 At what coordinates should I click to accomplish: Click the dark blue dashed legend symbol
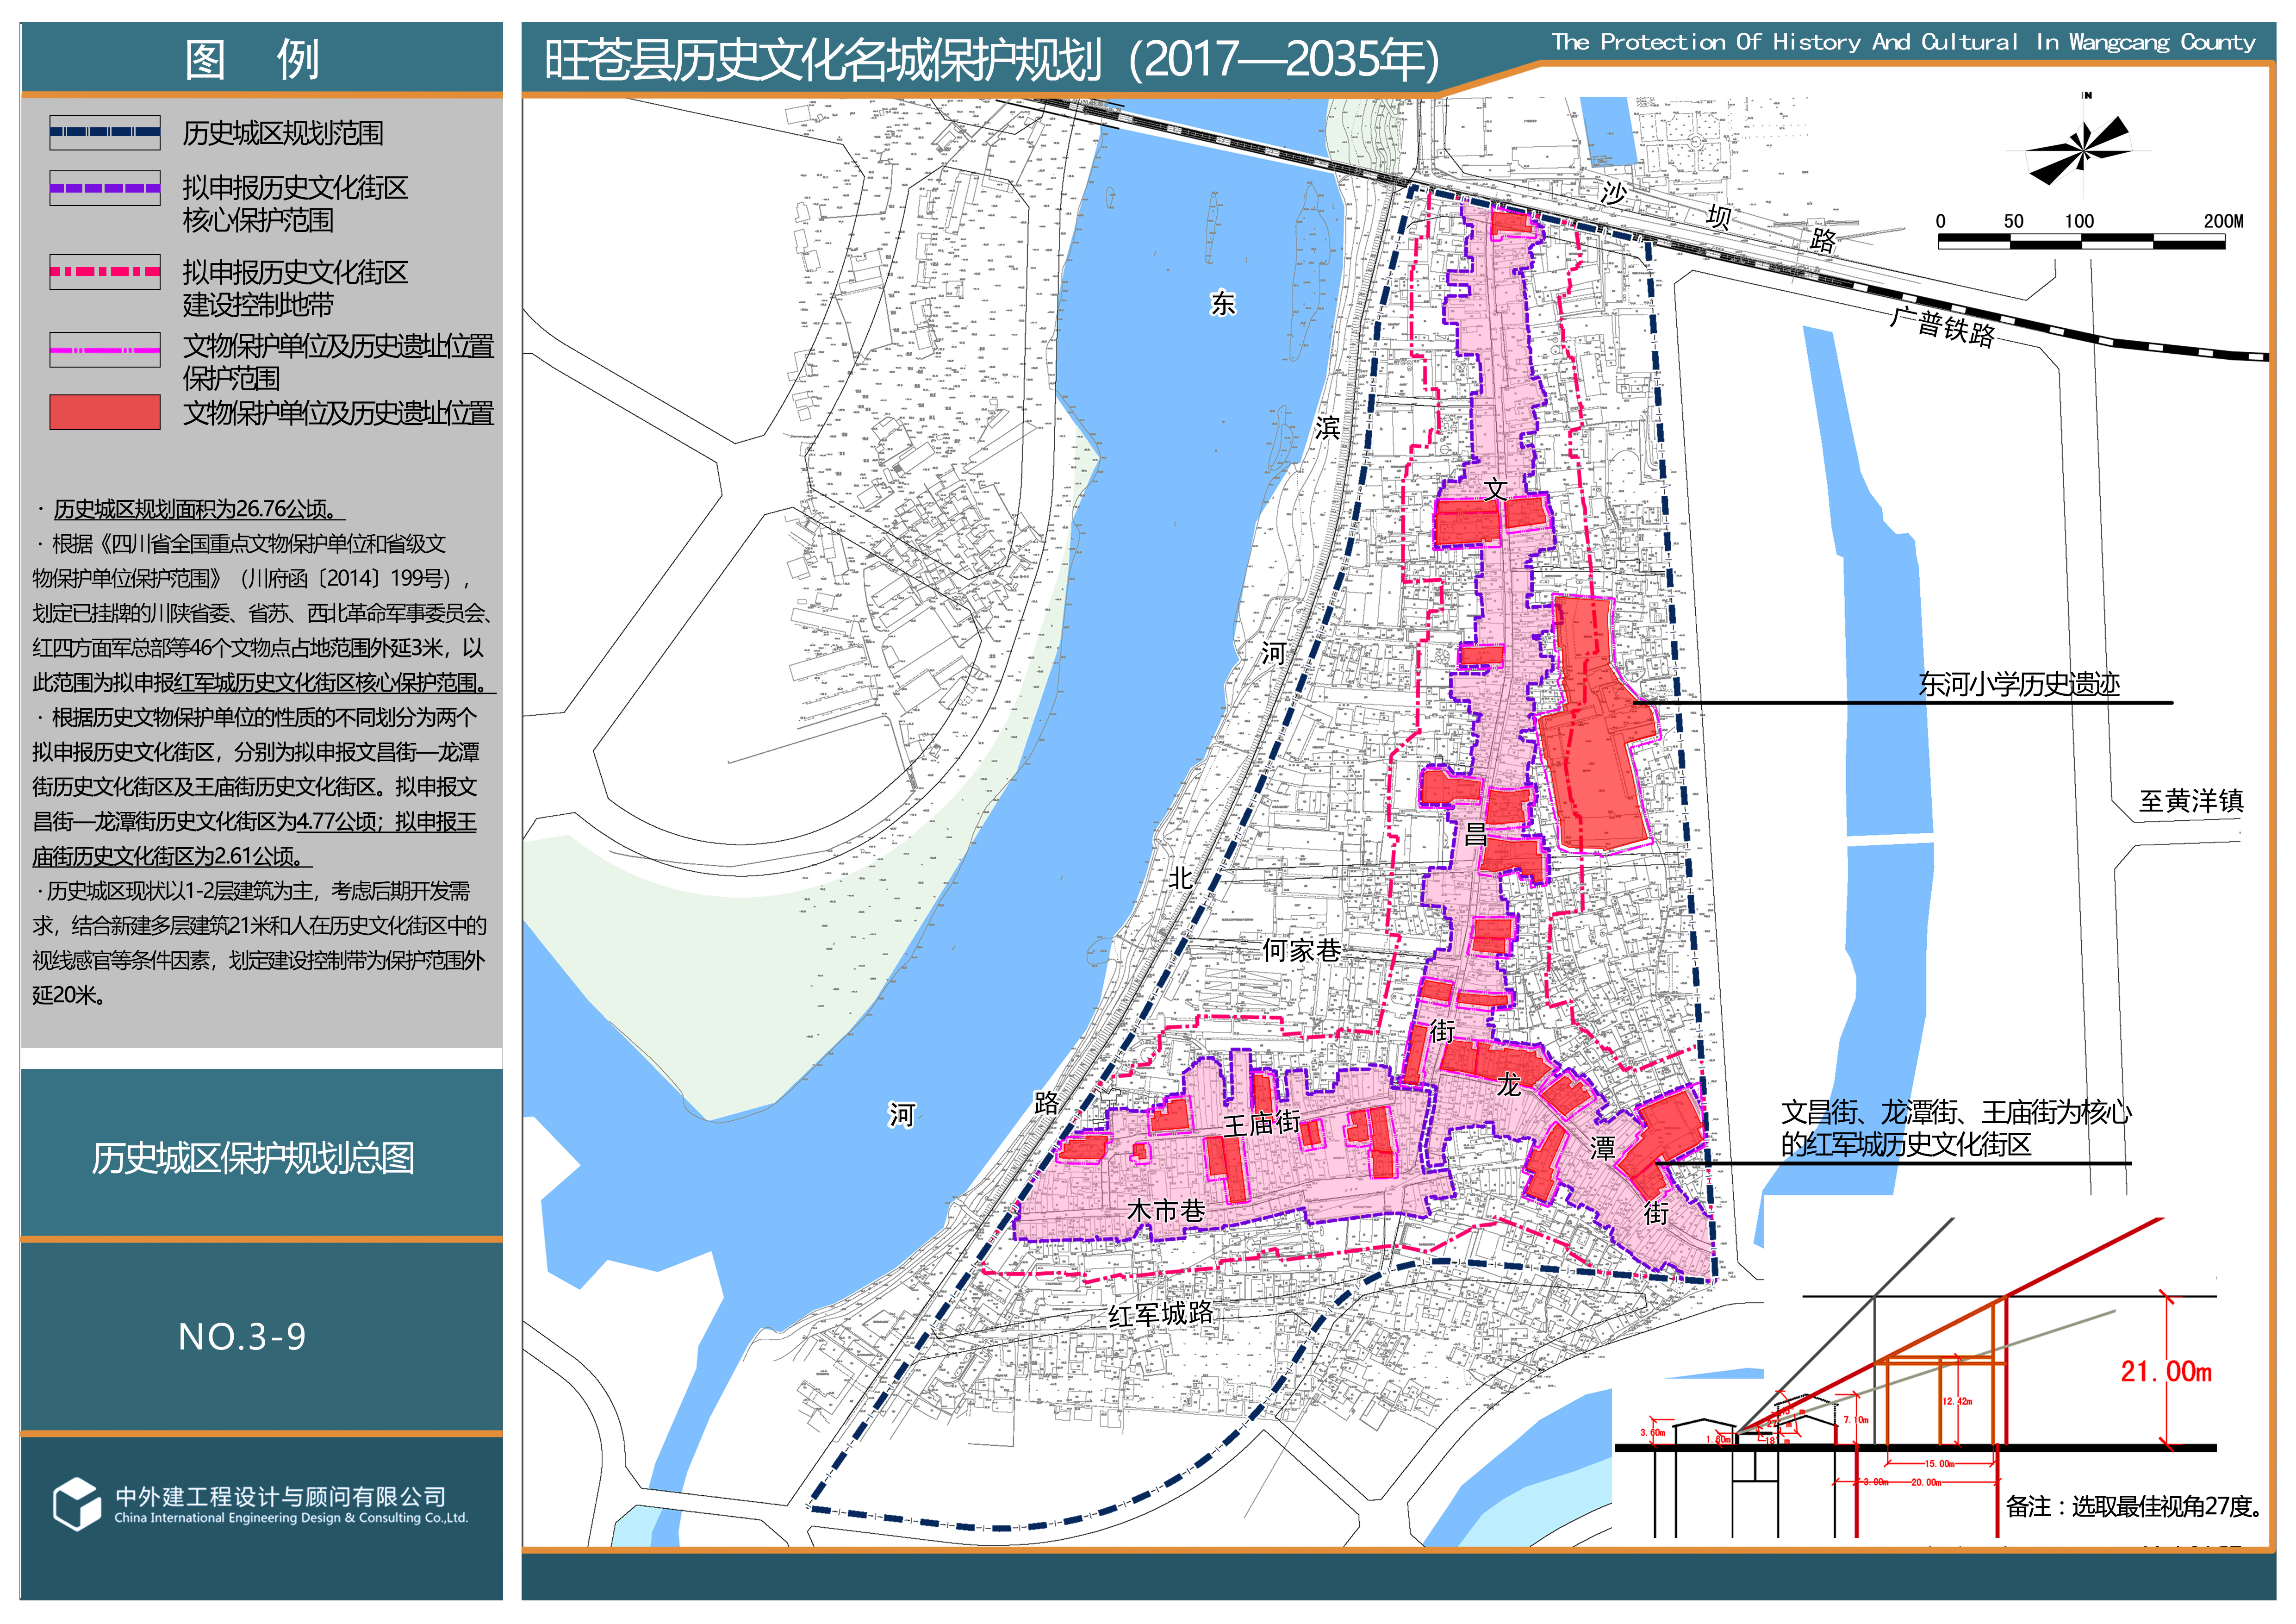tap(105, 132)
